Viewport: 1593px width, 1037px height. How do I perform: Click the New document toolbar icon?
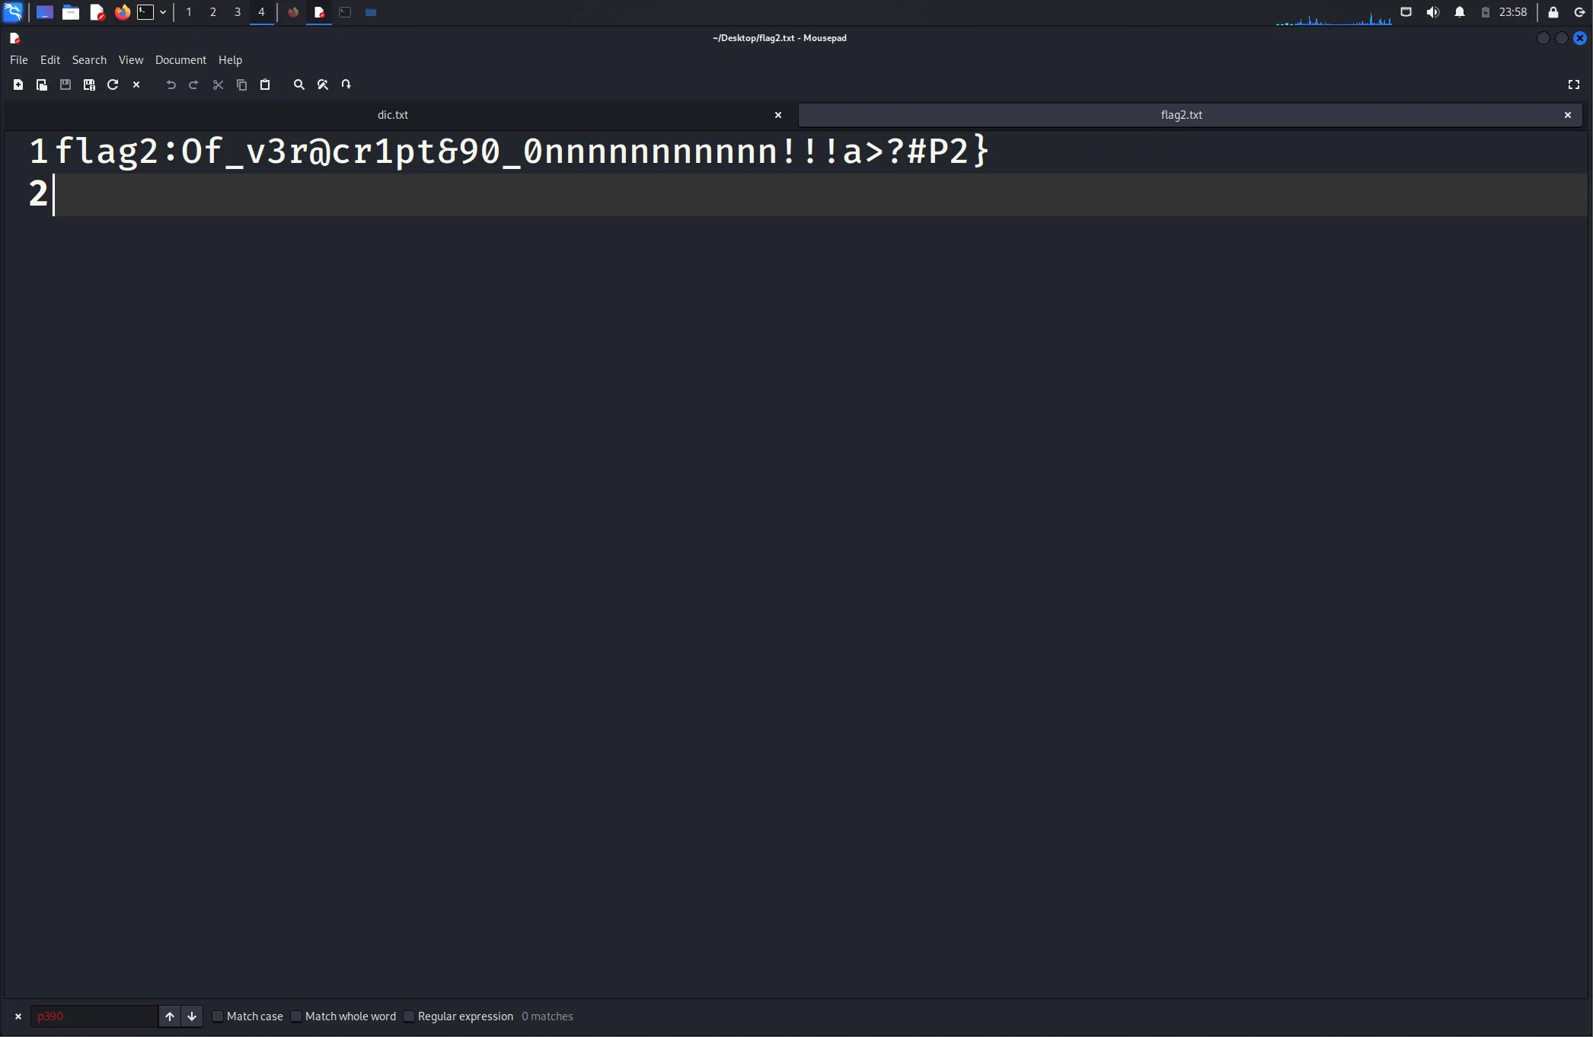tap(18, 85)
